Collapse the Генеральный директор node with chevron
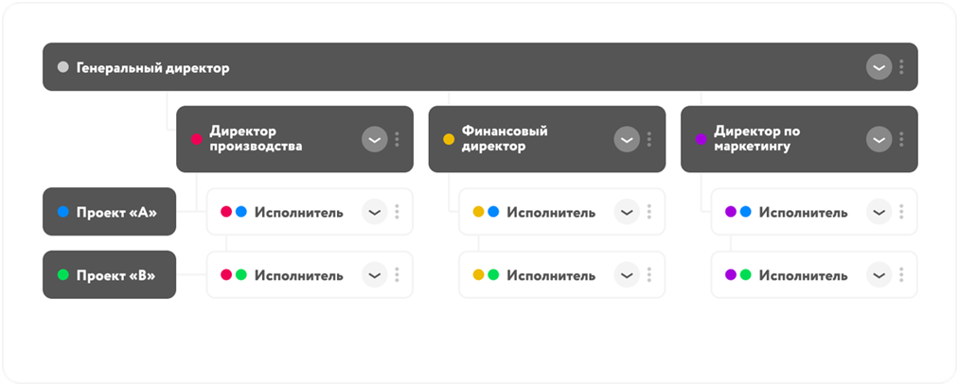This screenshot has height=386, width=959. pos(879,67)
